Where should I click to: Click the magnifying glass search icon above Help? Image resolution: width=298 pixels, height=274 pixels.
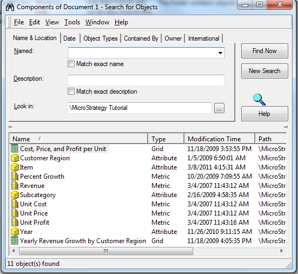pyautogui.click(x=259, y=100)
